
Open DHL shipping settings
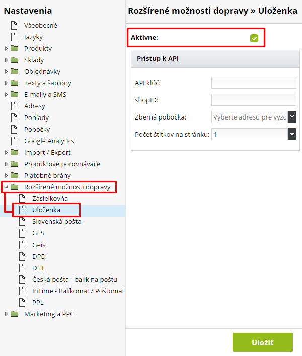click(x=39, y=268)
